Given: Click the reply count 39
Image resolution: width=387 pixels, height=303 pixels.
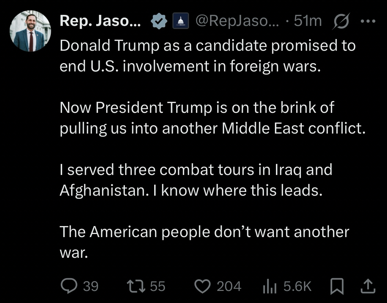Looking at the screenshot, I should (91, 286).
